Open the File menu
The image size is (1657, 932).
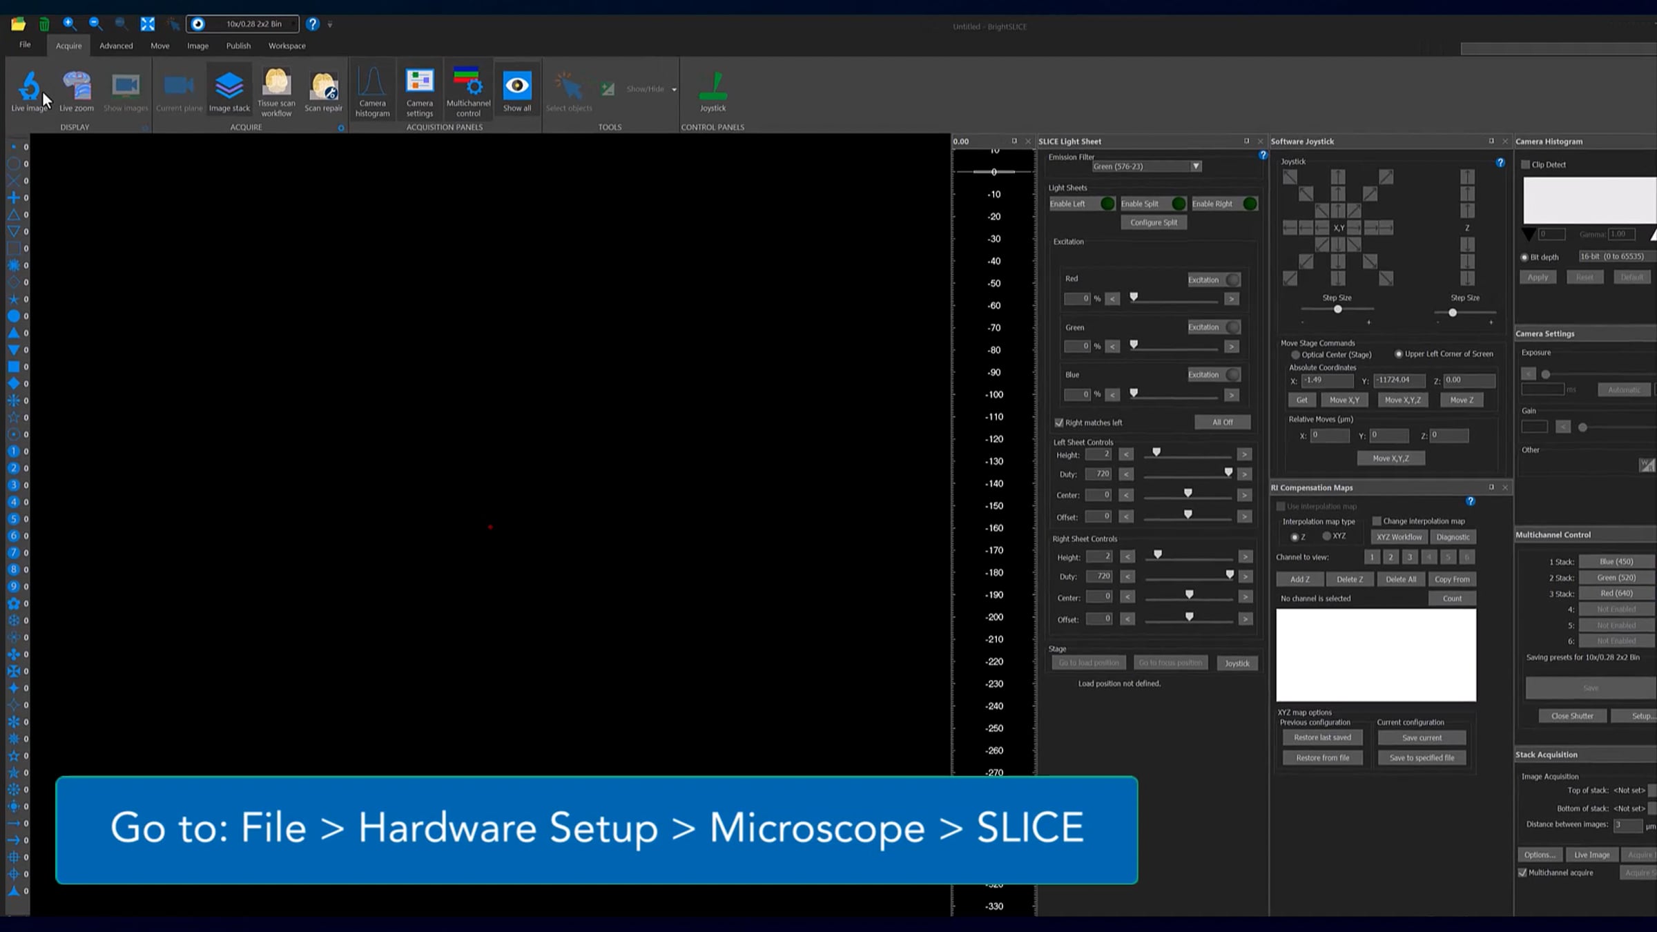click(25, 45)
